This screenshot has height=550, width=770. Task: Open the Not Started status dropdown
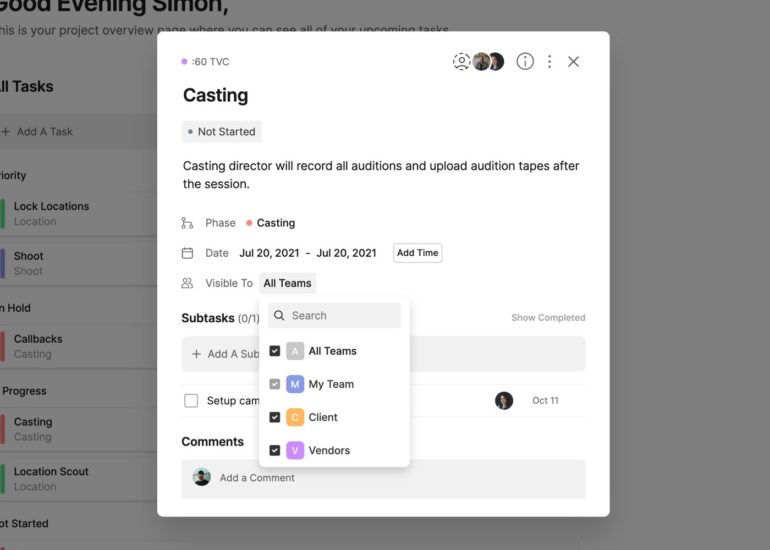click(x=222, y=132)
